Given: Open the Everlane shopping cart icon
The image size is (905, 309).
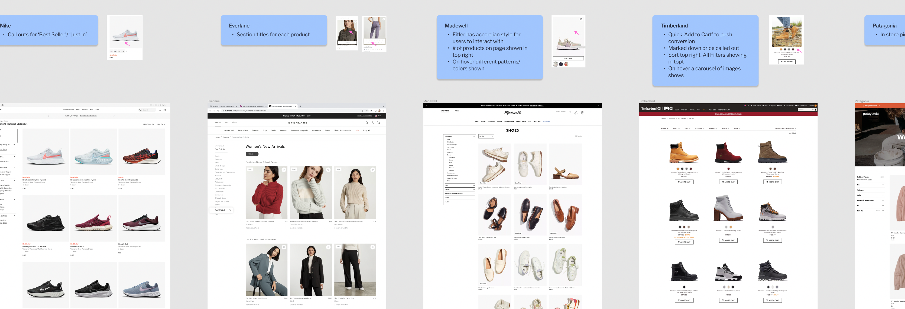Looking at the screenshot, I should pyautogui.click(x=378, y=123).
